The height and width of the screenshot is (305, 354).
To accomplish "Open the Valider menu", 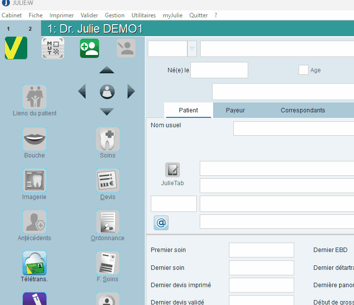I will coord(89,15).
